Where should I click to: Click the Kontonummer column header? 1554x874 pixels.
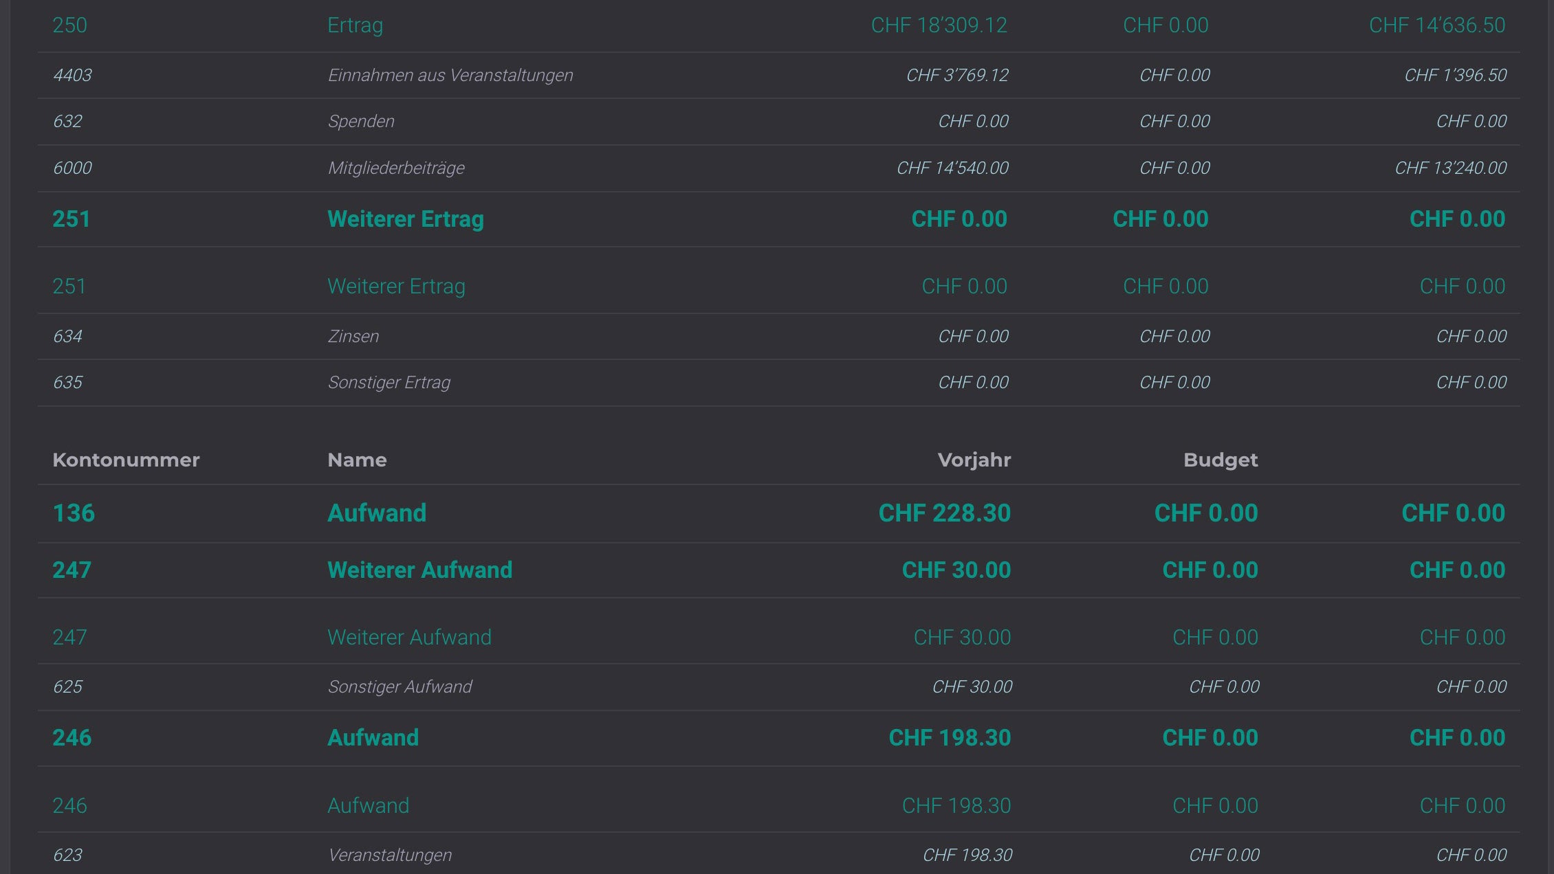coord(126,460)
